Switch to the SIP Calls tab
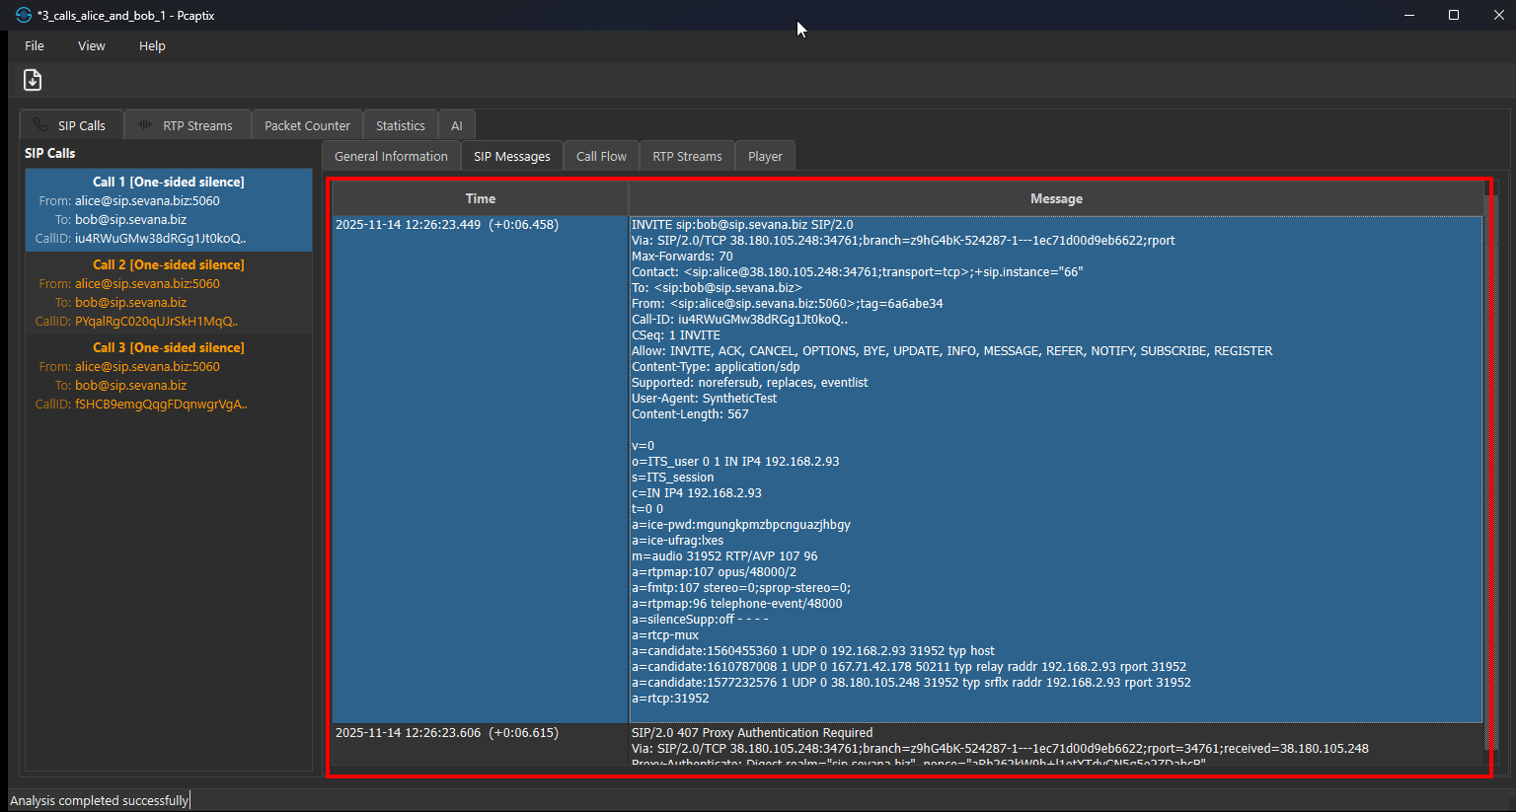 tap(71, 125)
